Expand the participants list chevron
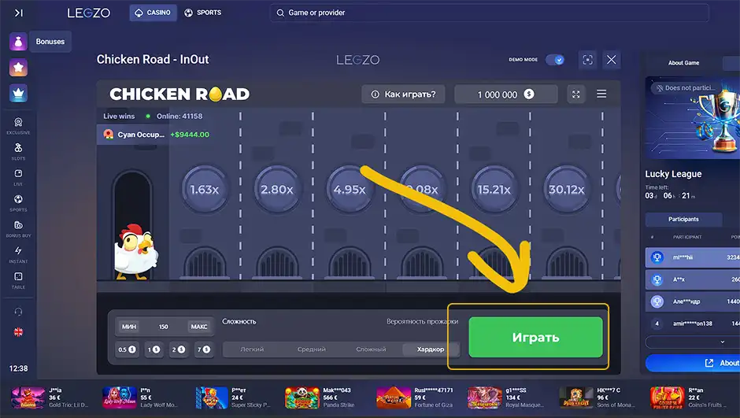Image resolution: width=740 pixels, height=418 pixels. 722,342
